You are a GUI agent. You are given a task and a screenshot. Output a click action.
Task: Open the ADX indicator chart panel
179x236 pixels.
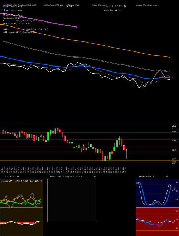click(x=21, y=193)
